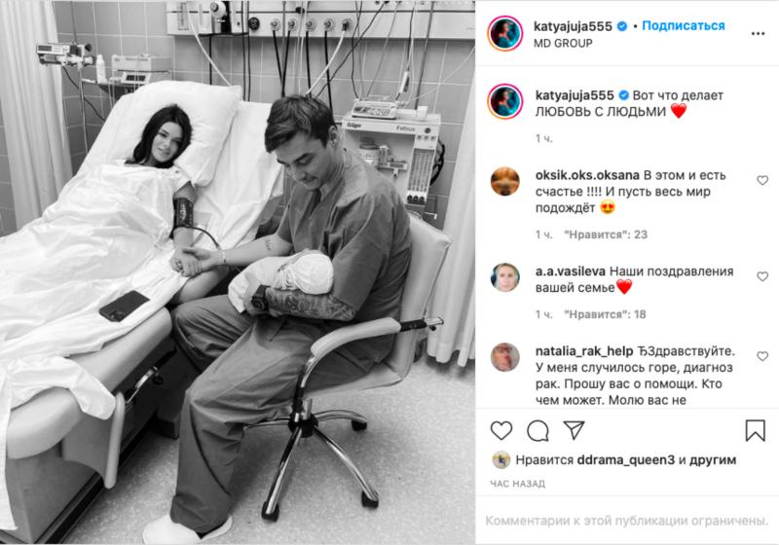Like natalia_rak_help's comment
Viewport: 779px width, 545px height.
pos(762,356)
